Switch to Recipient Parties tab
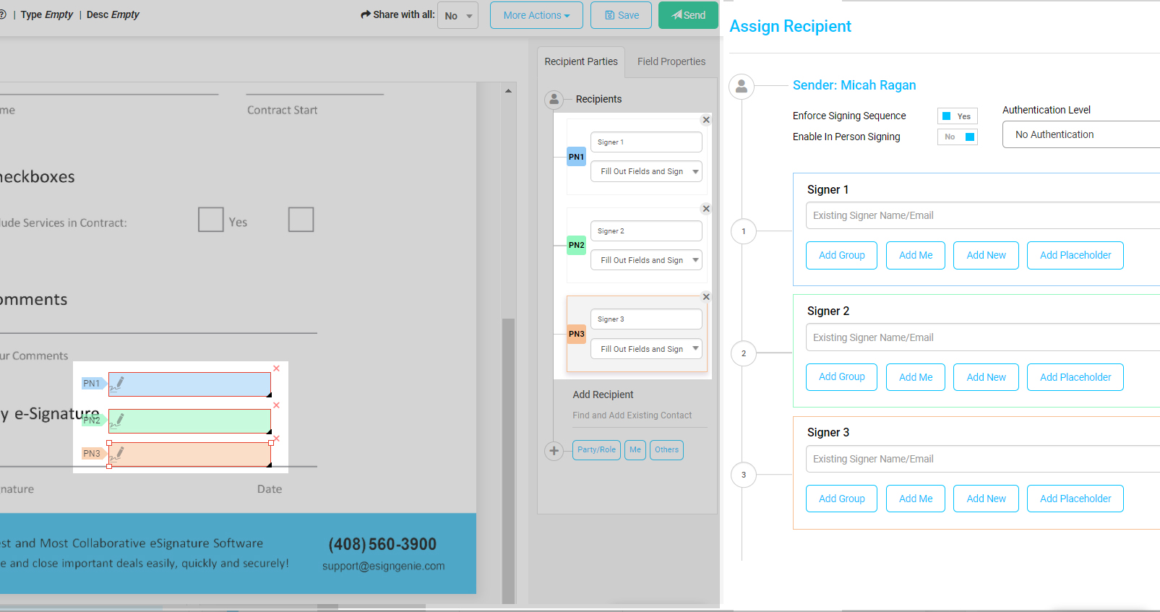 [x=581, y=62]
